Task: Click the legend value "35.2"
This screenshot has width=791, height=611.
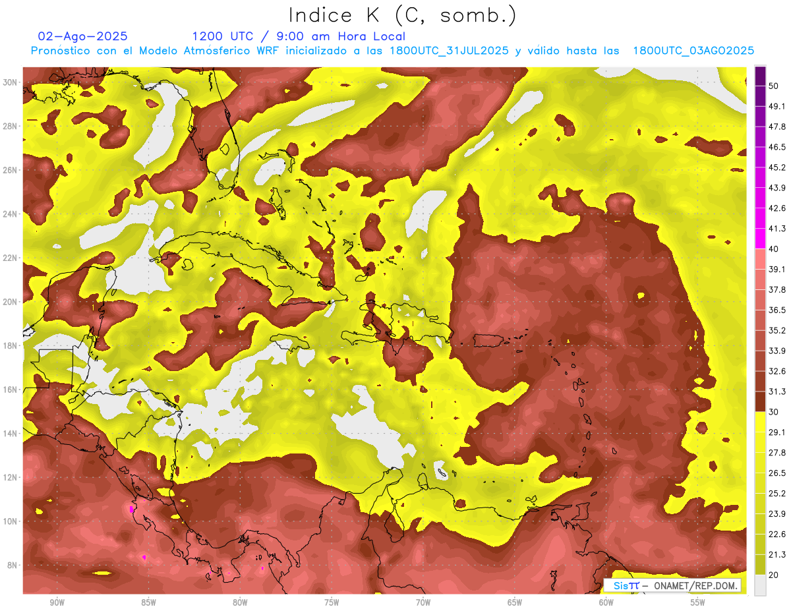Action: click(777, 330)
